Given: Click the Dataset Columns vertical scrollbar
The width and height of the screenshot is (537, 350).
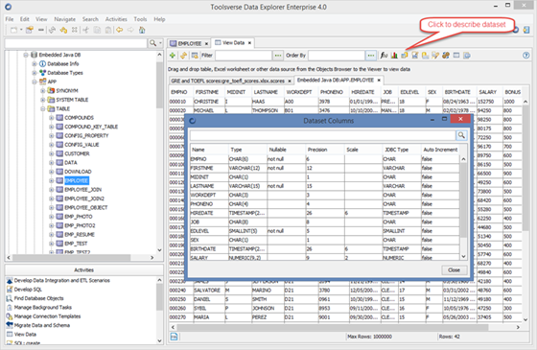Looking at the screenshot, I should tap(463, 207).
